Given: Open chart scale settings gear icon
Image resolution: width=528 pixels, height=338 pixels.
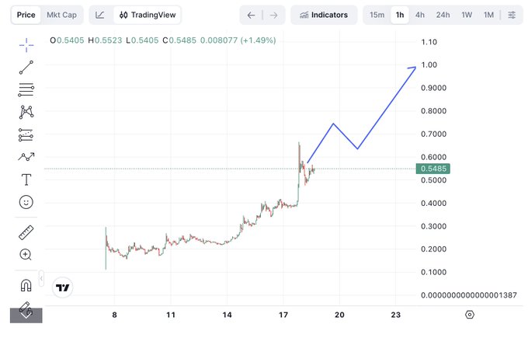Looking at the screenshot, I should point(470,315).
